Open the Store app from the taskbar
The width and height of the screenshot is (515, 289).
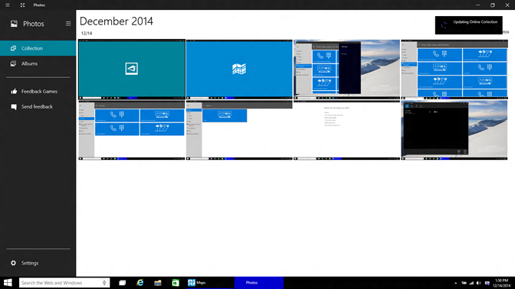point(175,283)
